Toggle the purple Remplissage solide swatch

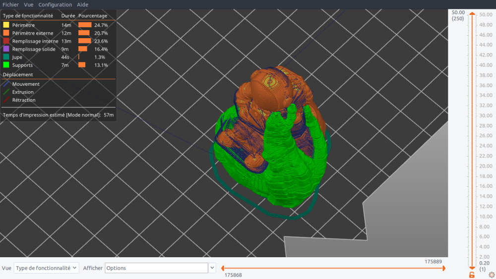(x=6, y=49)
